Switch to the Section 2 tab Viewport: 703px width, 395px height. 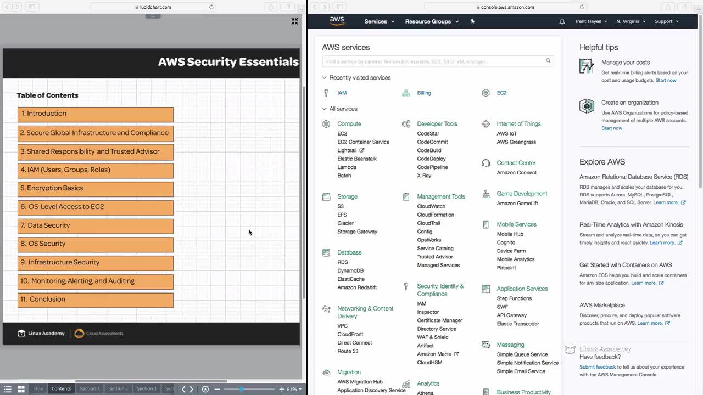click(x=118, y=389)
